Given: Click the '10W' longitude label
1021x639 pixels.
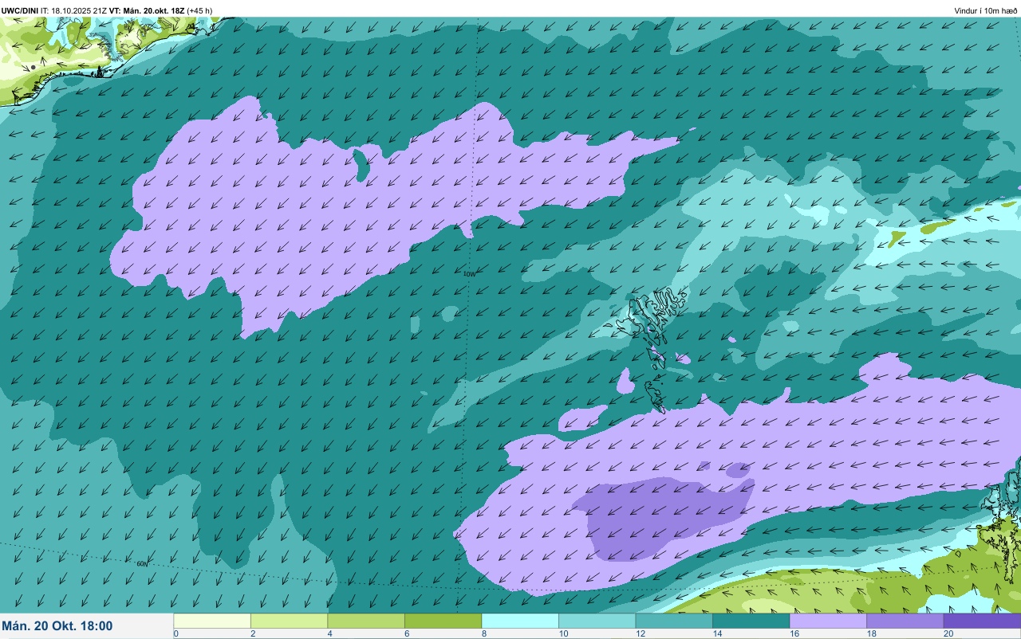Looking at the screenshot, I should pos(469,274).
